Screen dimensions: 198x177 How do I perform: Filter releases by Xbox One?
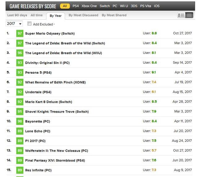point(89,6)
